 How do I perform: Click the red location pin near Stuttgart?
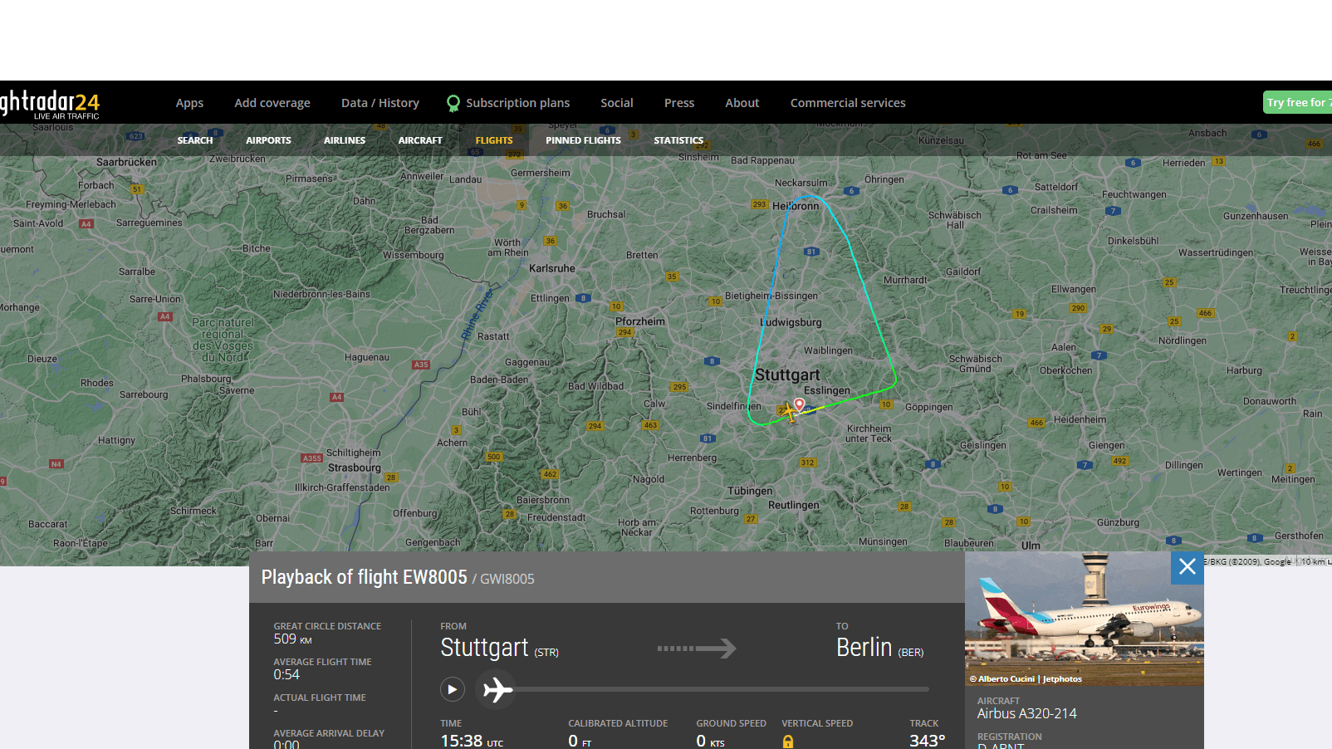pyautogui.click(x=799, y=404)
